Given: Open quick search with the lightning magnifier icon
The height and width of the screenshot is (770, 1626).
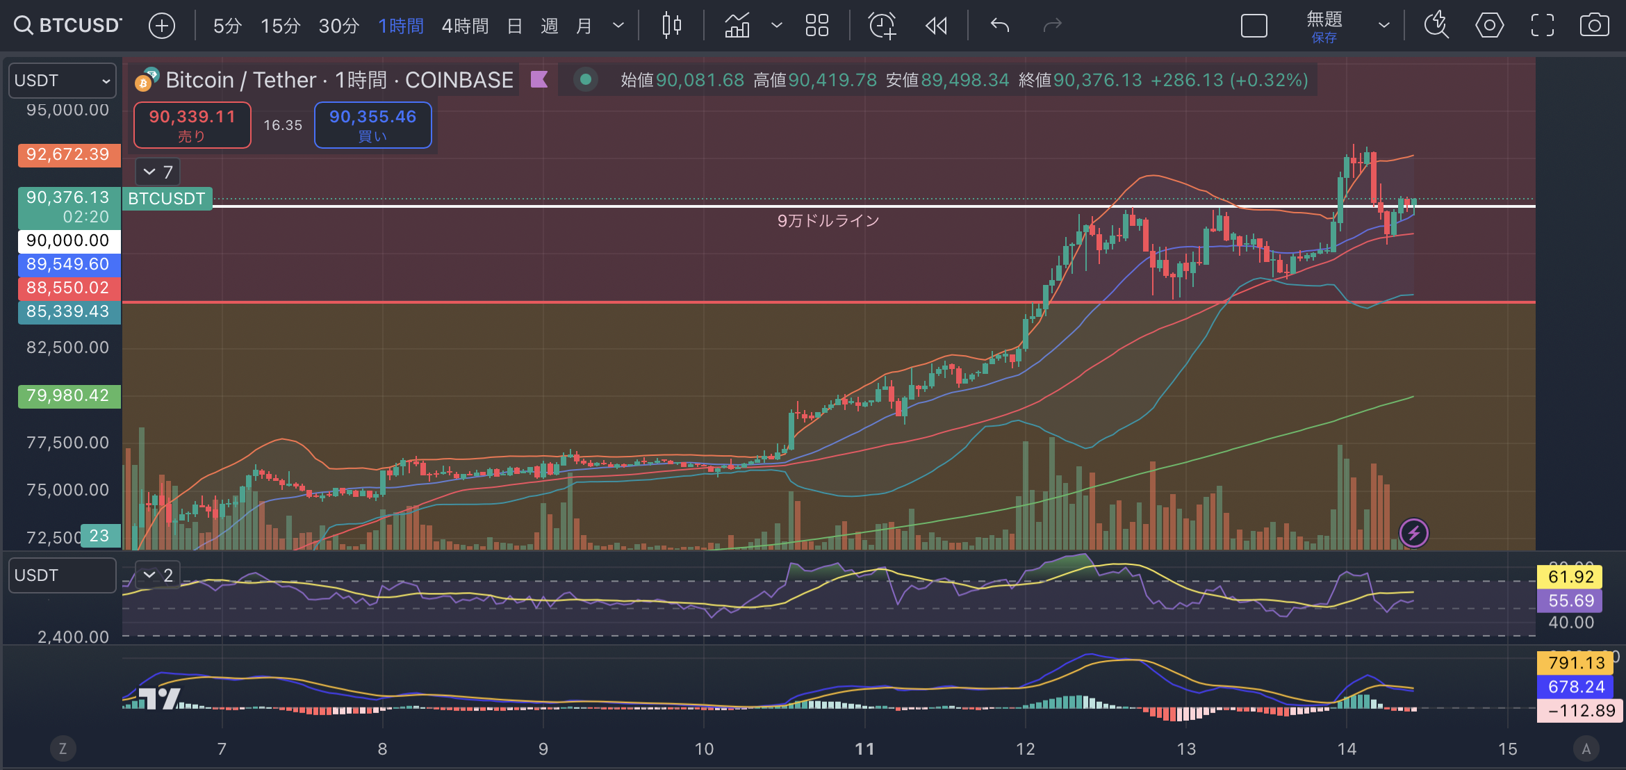Looking at the screenshot, I should tap(1436, 26).
